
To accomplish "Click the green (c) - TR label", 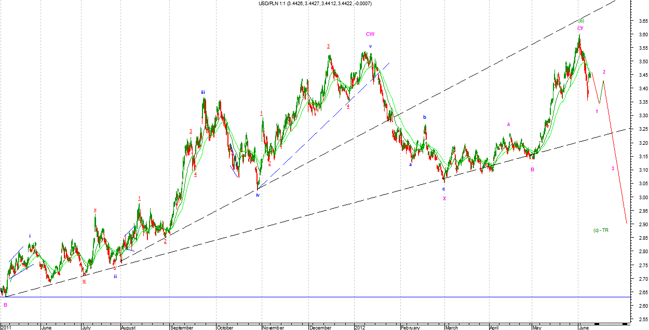I will 601,230.
